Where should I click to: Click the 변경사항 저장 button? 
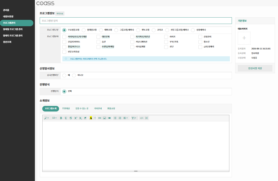pyautogui.click(x=255, y=68)
